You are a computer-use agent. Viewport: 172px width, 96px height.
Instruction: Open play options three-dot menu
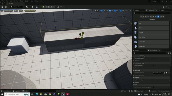point(54,7)
